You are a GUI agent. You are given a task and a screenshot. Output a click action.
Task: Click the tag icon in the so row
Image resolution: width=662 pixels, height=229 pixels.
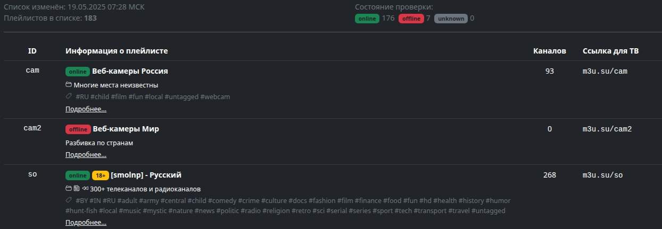point(69,200)
